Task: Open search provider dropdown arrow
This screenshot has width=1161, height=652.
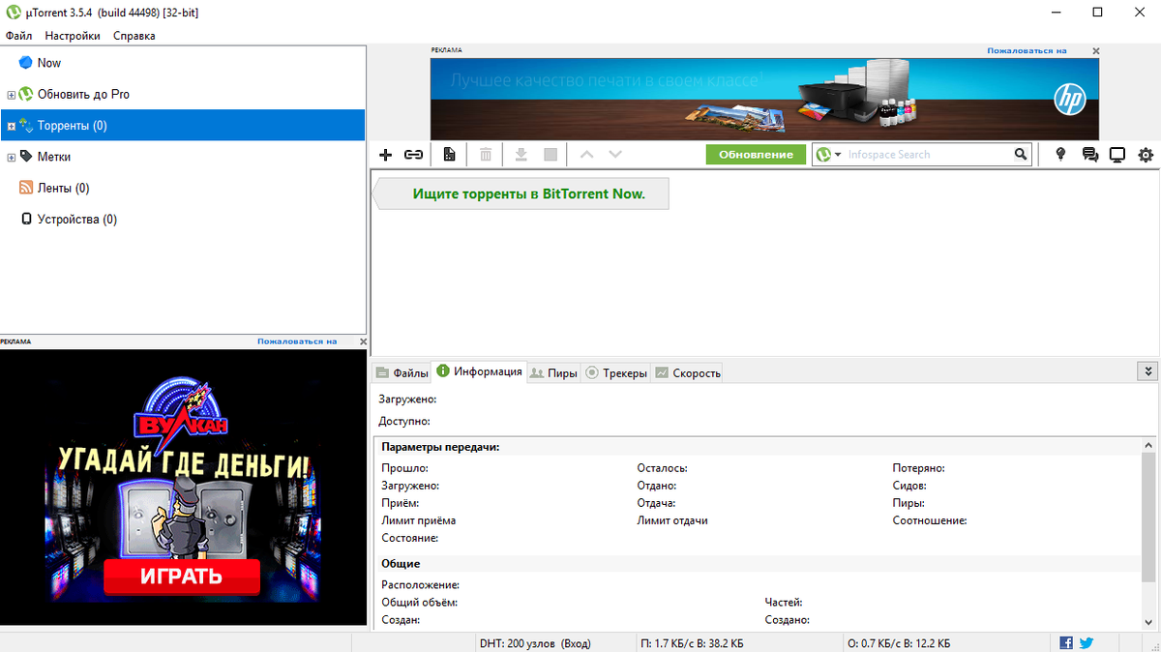Action: coord(838,155)
